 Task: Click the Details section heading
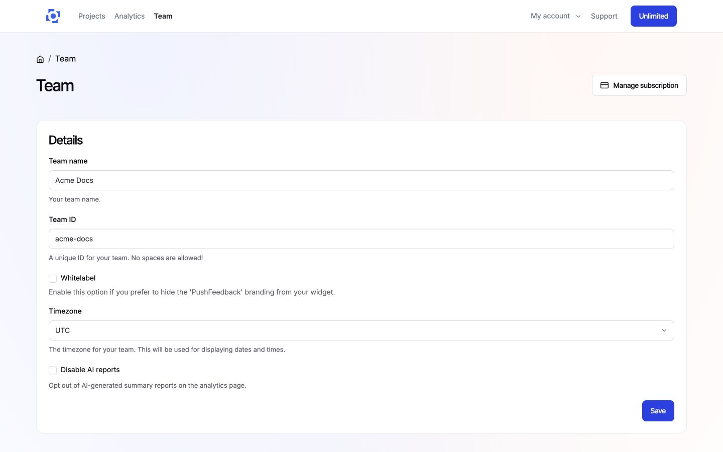tap(66, 140)
